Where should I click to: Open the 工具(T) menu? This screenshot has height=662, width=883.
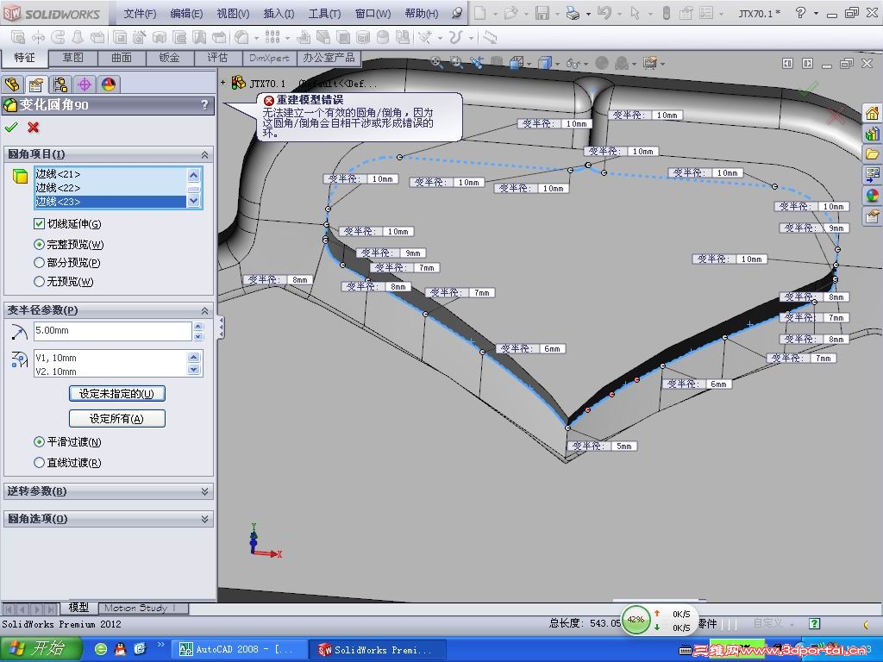[x=324, y=14]
